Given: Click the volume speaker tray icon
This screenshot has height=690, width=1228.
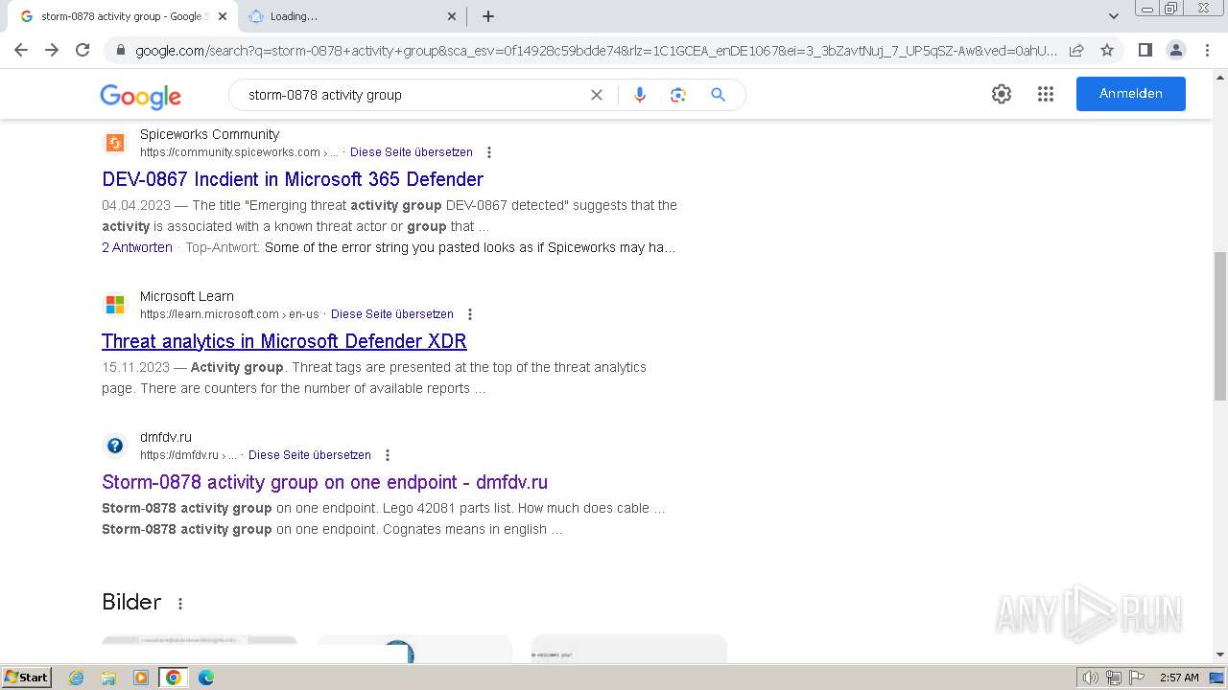Looking at the screenshot, I should [x=1091, y=678].
